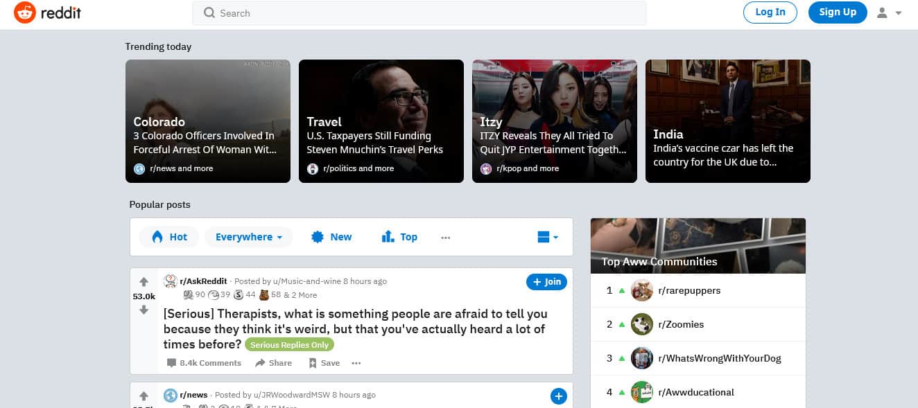
Task: Join r/news using the round plus button
Action: [x=558, y=396]
